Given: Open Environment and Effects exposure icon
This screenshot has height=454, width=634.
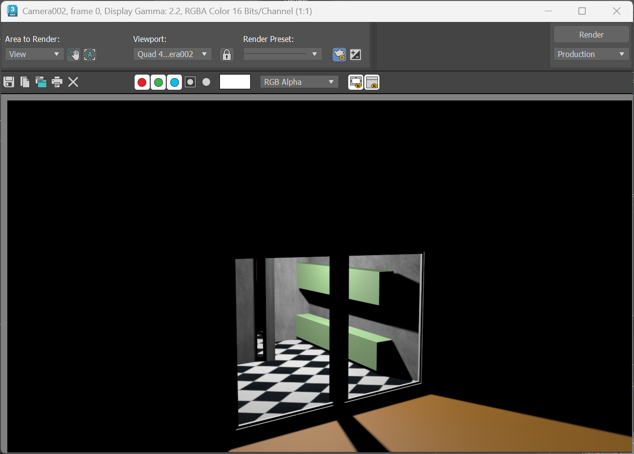Looking at the screenshot, I should pyautogui.click(x=356, y=54).
